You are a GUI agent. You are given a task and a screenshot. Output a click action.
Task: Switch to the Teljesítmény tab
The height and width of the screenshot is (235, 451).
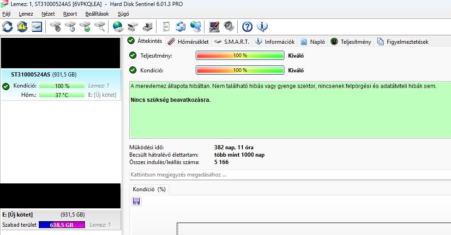(x=351, y=41)
